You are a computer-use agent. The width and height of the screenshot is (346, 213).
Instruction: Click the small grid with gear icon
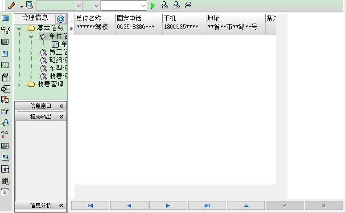[x=5, y=181]
